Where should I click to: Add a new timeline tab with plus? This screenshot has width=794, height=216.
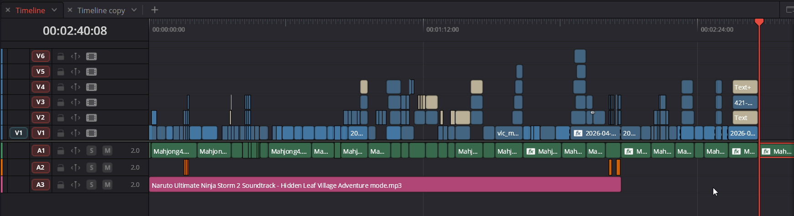[x=155, y=10]
